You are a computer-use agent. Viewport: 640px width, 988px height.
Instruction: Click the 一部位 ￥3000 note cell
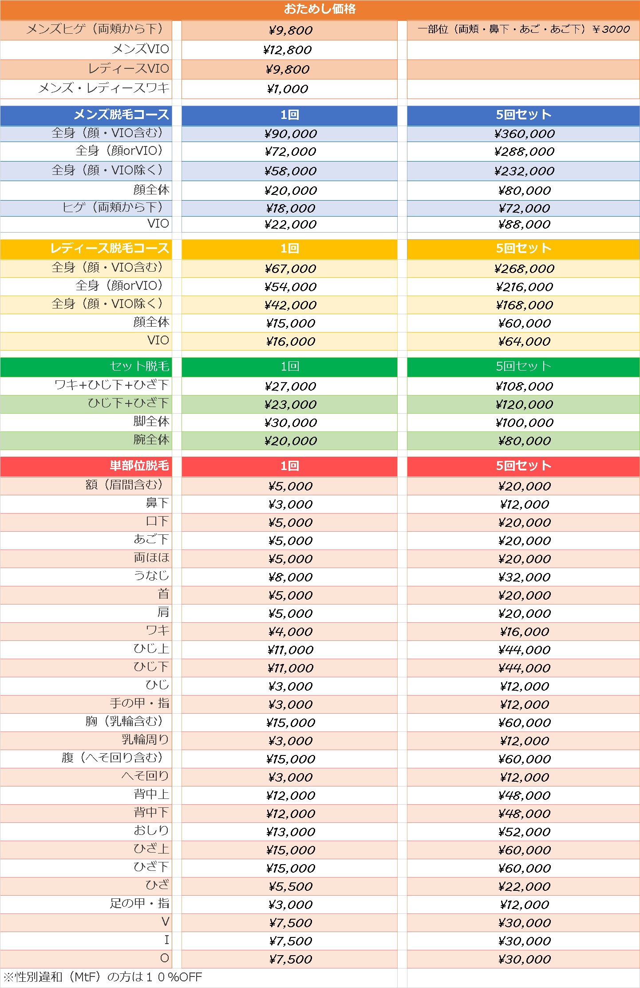point(524,30)
